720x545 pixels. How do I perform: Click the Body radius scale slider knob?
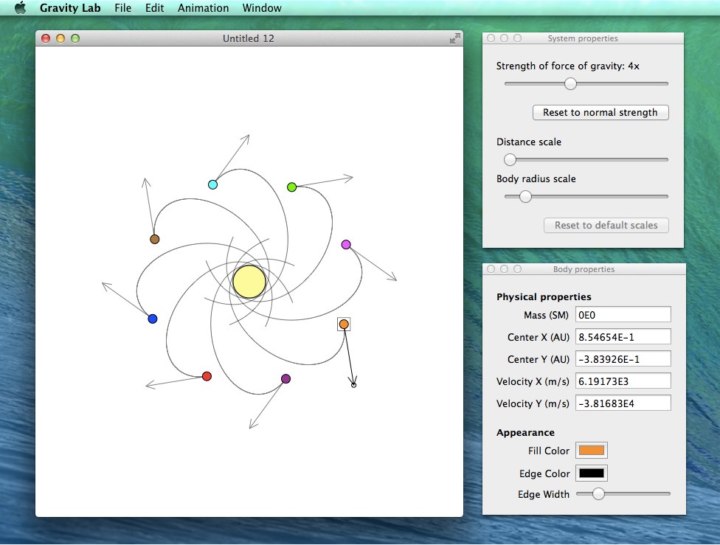coord(525,196)
